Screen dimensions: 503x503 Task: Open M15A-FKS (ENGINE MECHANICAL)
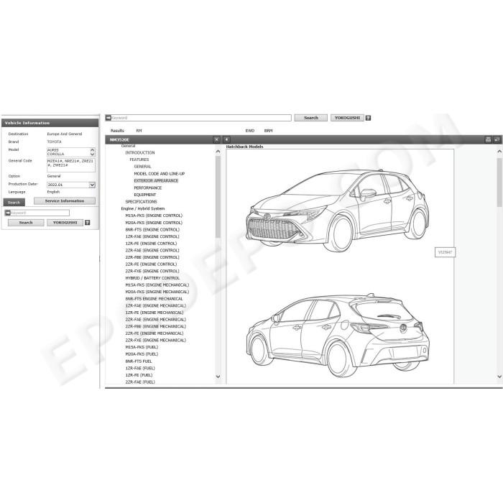(157, 285)
